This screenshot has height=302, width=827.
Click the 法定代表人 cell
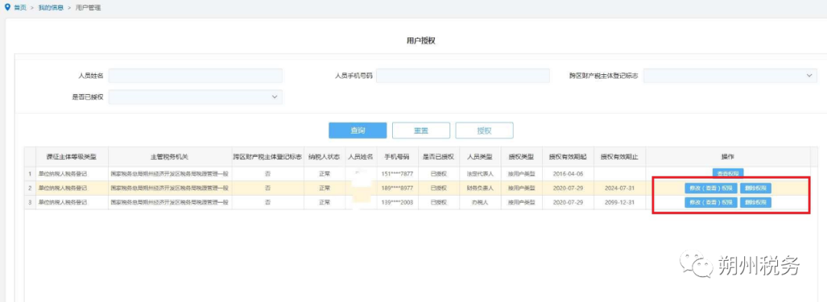coord(479,174)
